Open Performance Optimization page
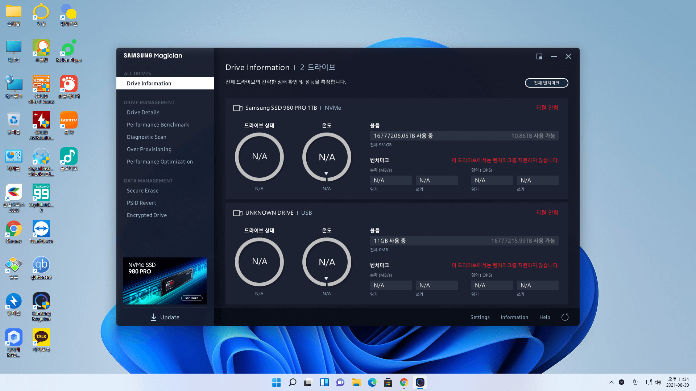 (x=159, y=162)
